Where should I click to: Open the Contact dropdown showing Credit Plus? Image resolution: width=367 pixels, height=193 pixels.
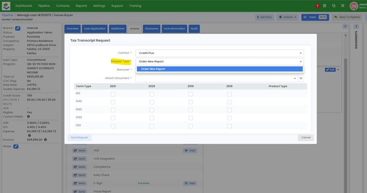pos(220,53)
